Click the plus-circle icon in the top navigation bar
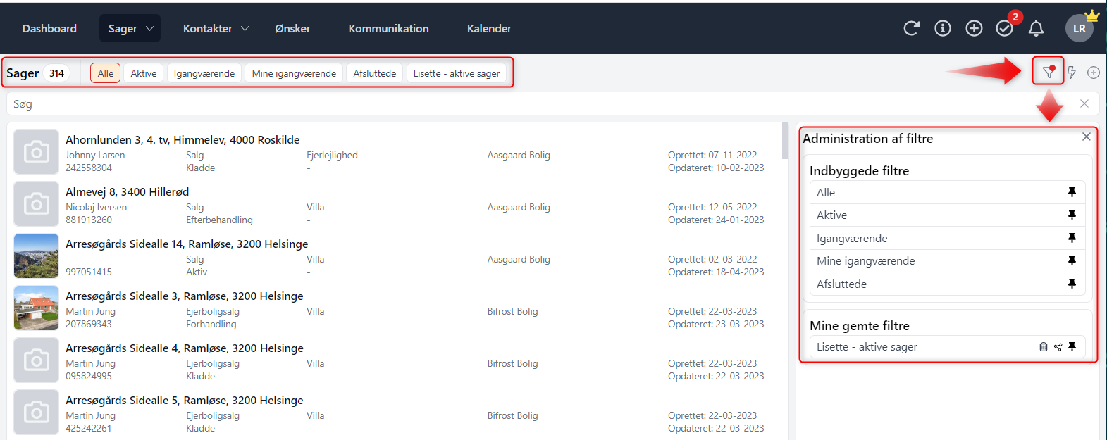This screenshot has width=1107, height=440. pyautogui.click(x=974, y=28)
